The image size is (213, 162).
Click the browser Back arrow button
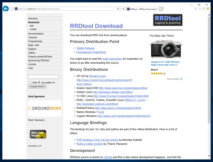(6, 9)
